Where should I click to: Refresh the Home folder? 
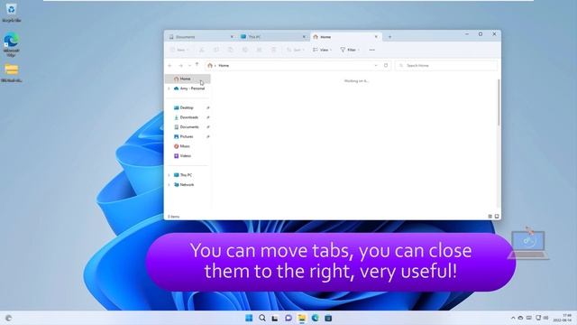coord(386,66)
